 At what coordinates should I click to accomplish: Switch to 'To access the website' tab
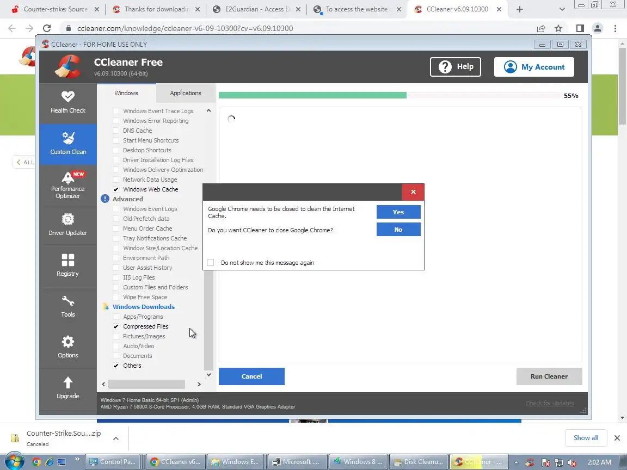tap(356, 9)
